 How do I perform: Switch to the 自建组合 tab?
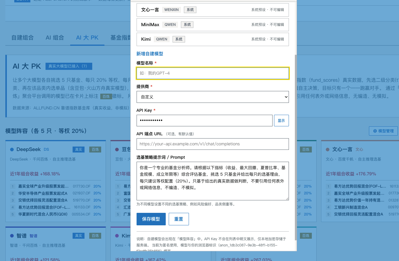(22, 38)
